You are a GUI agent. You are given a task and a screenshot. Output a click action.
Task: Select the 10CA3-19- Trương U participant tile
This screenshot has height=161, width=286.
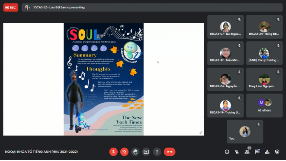226,105
